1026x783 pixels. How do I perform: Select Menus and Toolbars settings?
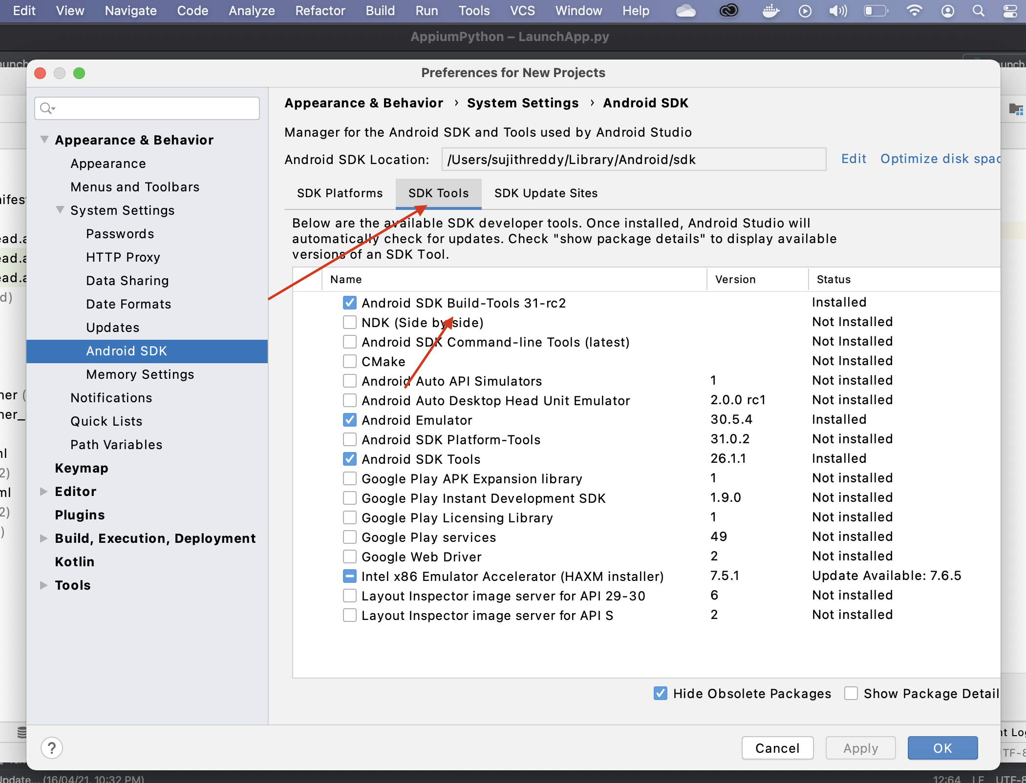135,187
